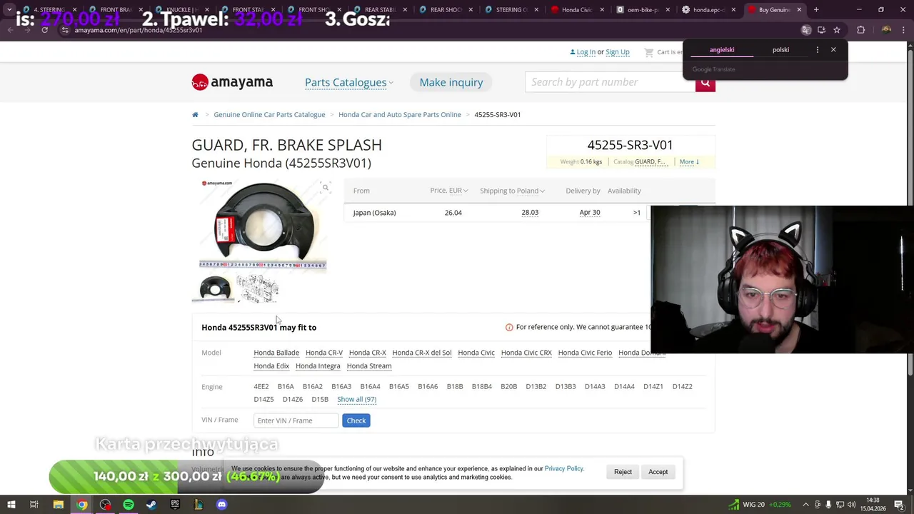Click the magnify icon on product image
Screen dimensions: 914x514
[x=325, y=188]
